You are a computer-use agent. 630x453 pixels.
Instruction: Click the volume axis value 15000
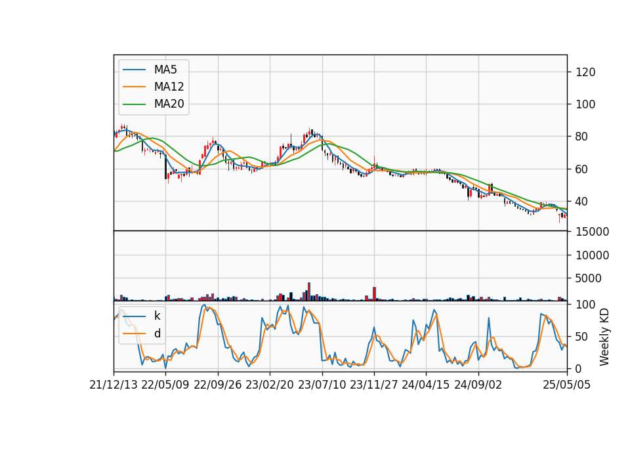click(x=592, y=232)
